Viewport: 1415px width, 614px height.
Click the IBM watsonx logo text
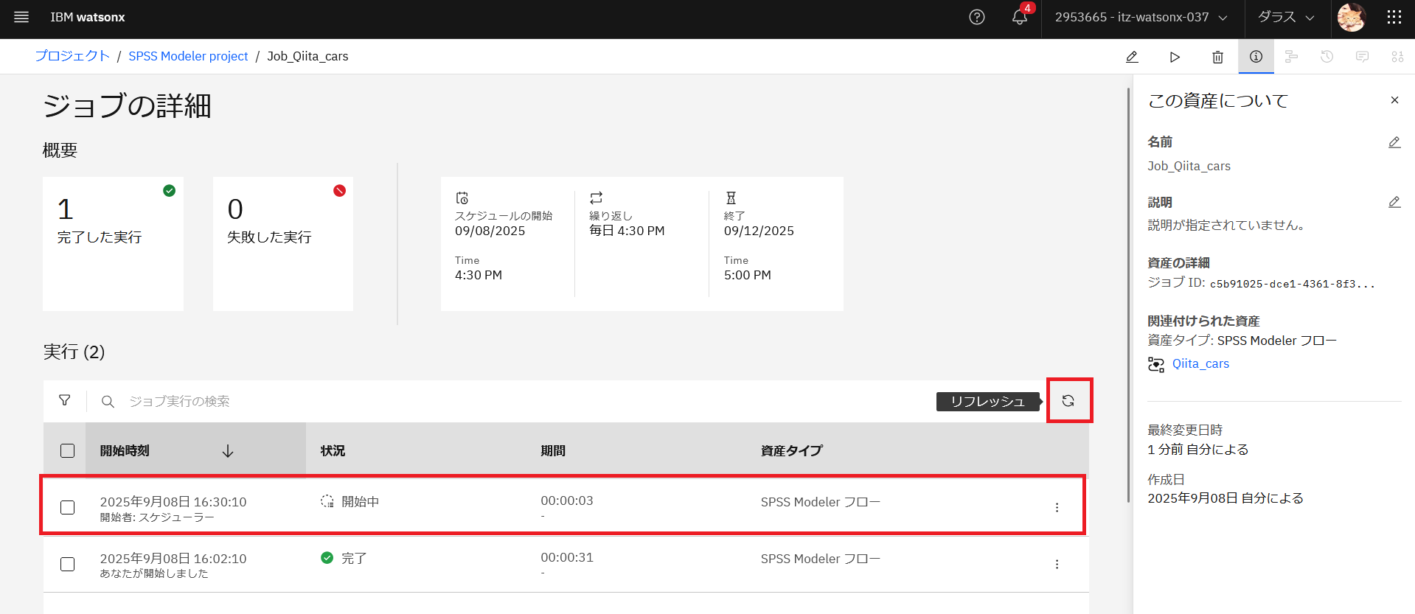pos(88,17)
